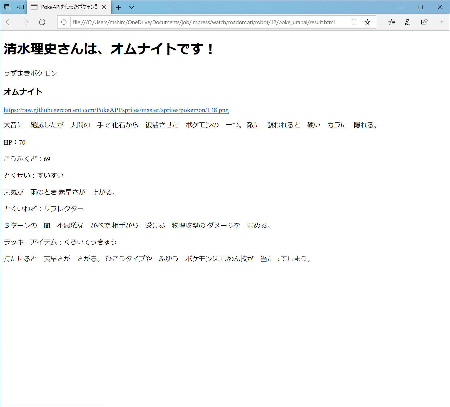Go forward to next page
The width and height of the screenshot is (450, 407).
tap(25, 22)
